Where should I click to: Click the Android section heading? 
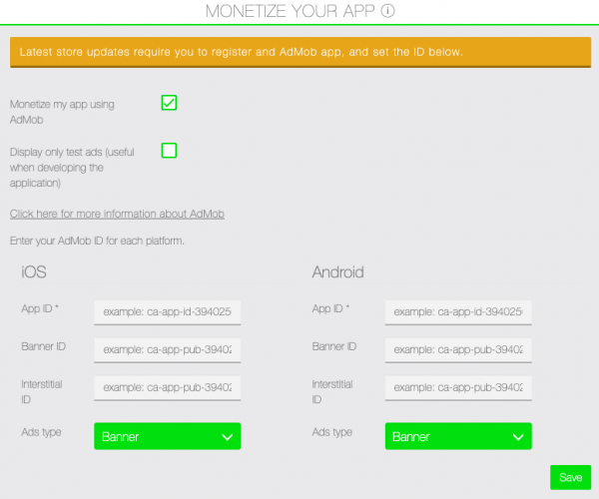[337, 272]
